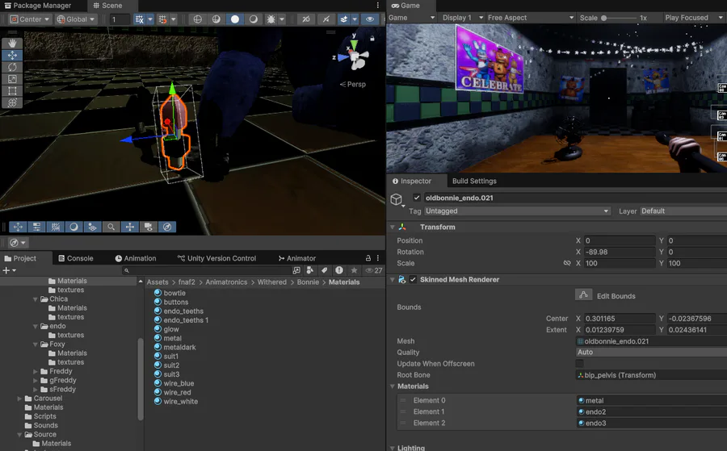Click the Edit Bounds button
Image resolution: width=727 pixels, height=451 pixels.
(584, 295)
